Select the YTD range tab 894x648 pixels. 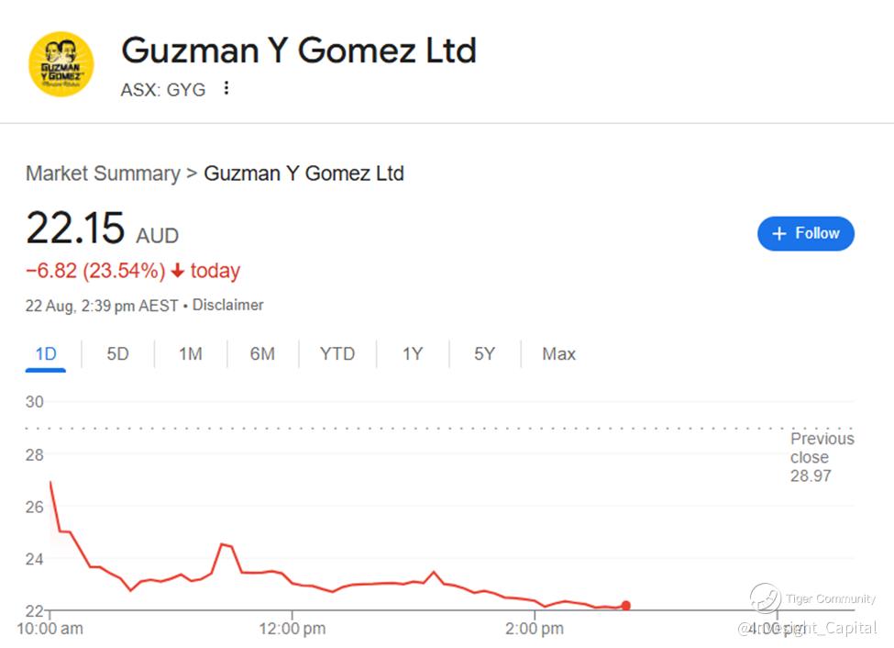tap(337, 354)
